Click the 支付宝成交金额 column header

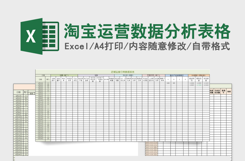(93, 79)
